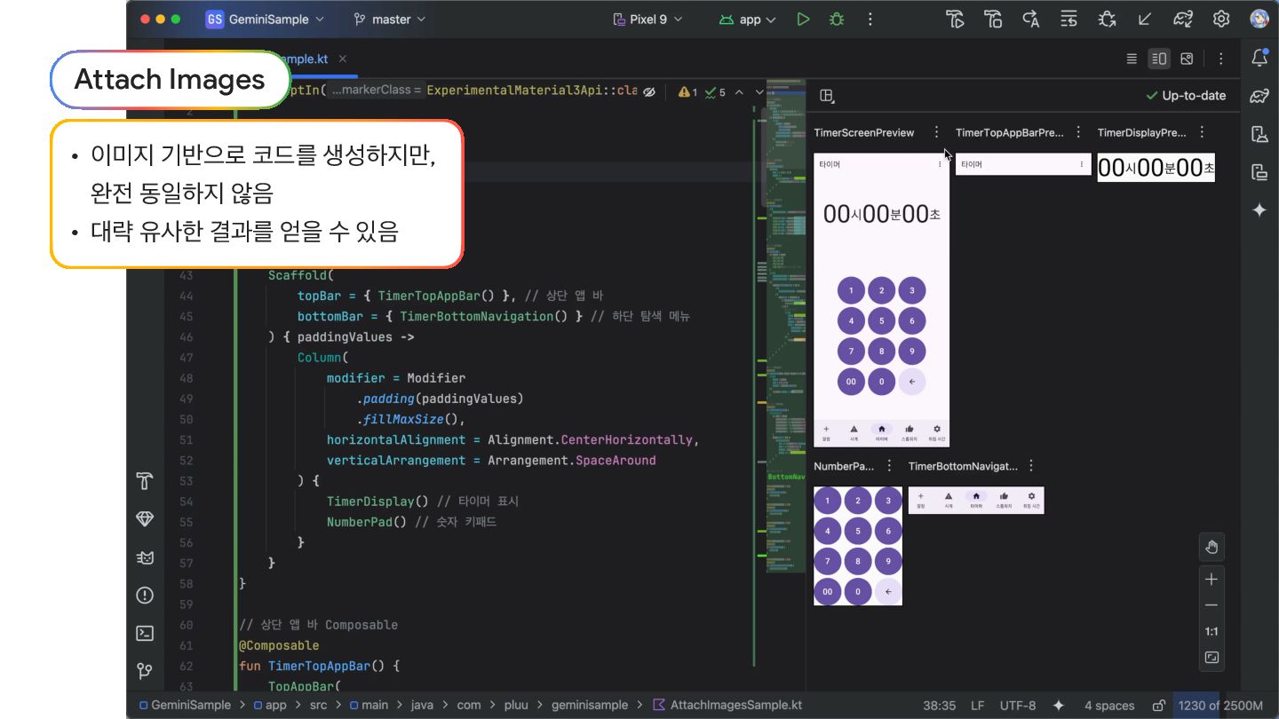
Task: Run the app with the green play button
Action: tap(803, 19)
